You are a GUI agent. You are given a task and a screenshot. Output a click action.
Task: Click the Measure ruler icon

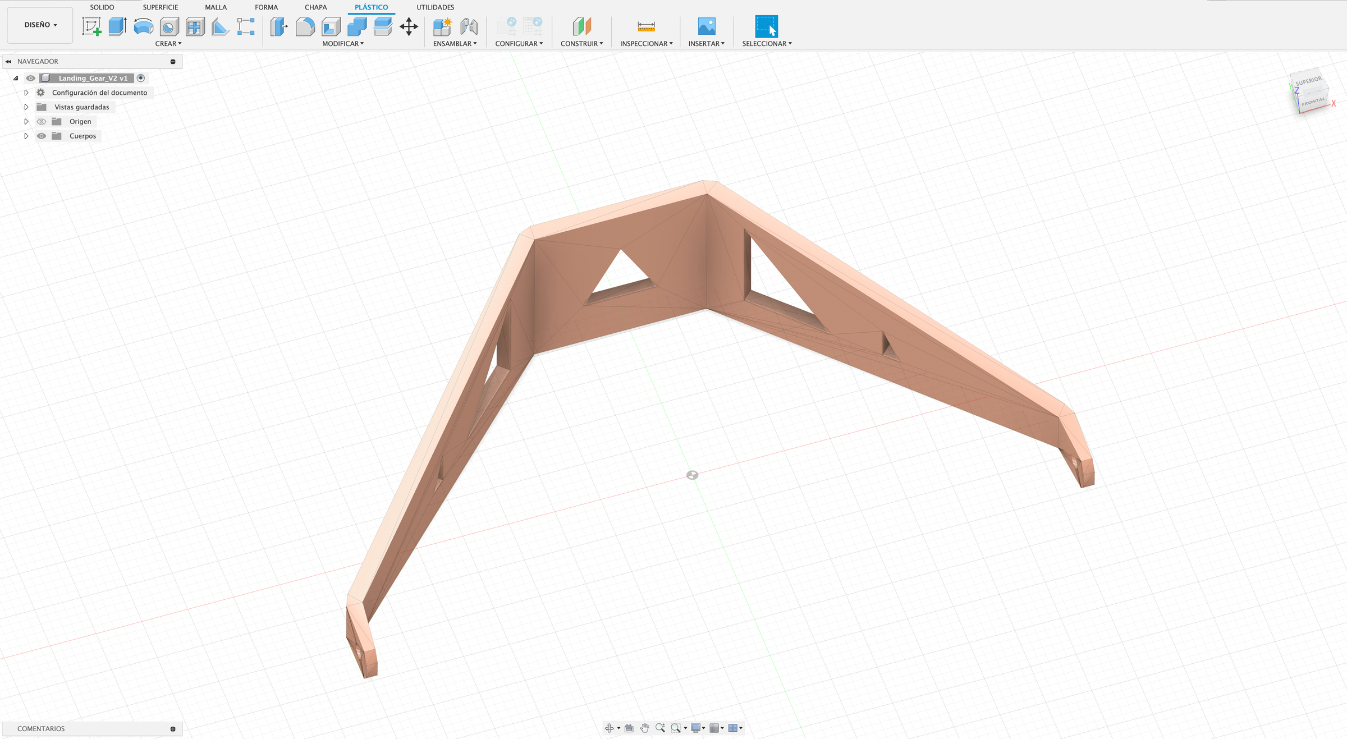pos(646,26)
